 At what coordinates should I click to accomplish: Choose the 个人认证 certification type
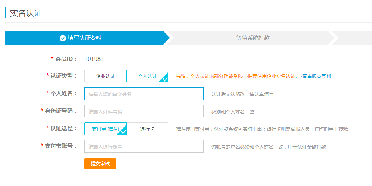point(147,76)
